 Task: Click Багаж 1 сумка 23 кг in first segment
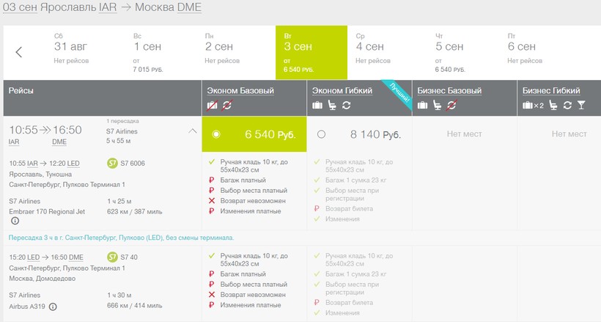click(355, 180)
